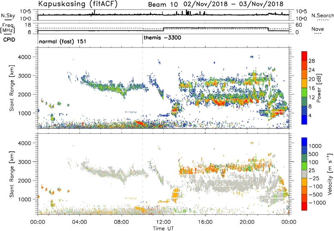
Task: Click the vertical dashed CPID change line in power panel
Action: click(142, 88)
